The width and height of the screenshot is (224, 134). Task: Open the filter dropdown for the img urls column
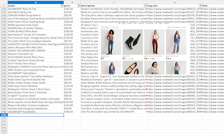pyautogui.click(x=201, y=6)
